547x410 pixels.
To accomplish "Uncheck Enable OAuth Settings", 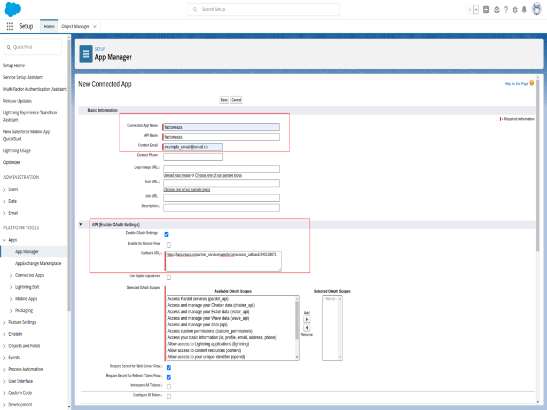I will (168, 233).
